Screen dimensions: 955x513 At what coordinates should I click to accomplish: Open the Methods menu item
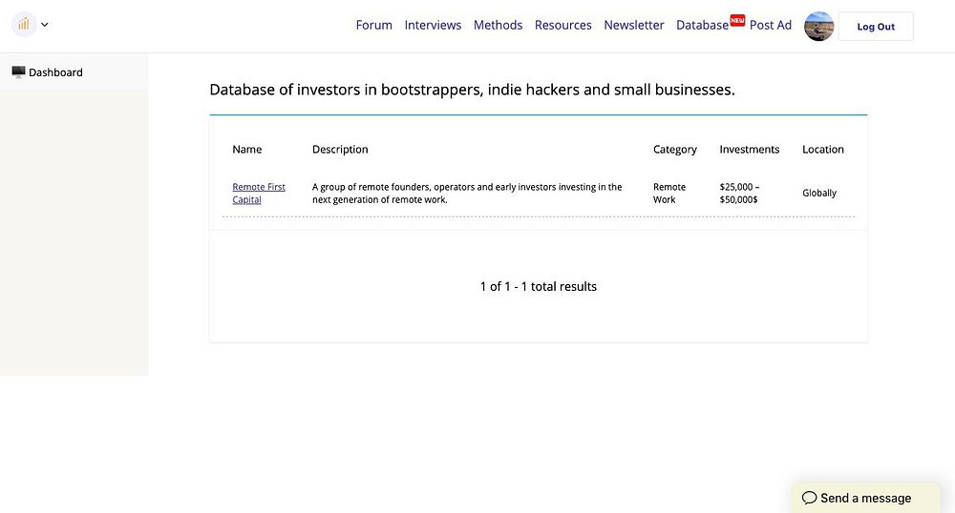pyautogui.click(x=498, y=25)
